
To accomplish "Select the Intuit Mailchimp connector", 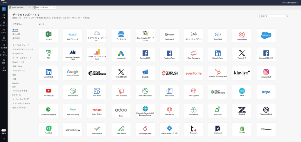I will click(x=97, y=73).
